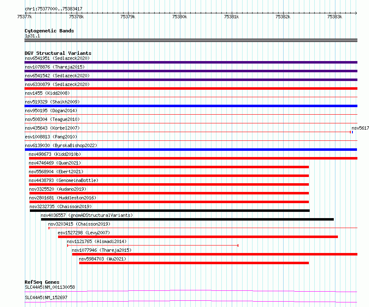The width and height of the screenshot is (369, 307).
Task: Open the nsv519329 (Shaikh2009) label
Action: pos(52,102)
